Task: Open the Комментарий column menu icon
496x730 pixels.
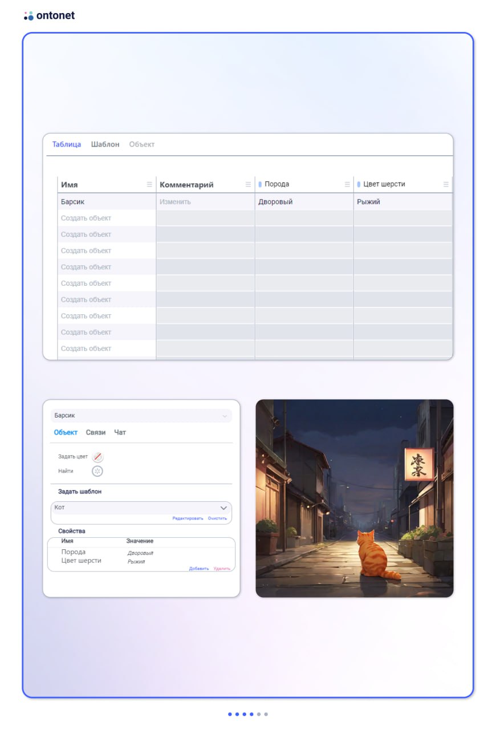Action: tap(248, 184)
